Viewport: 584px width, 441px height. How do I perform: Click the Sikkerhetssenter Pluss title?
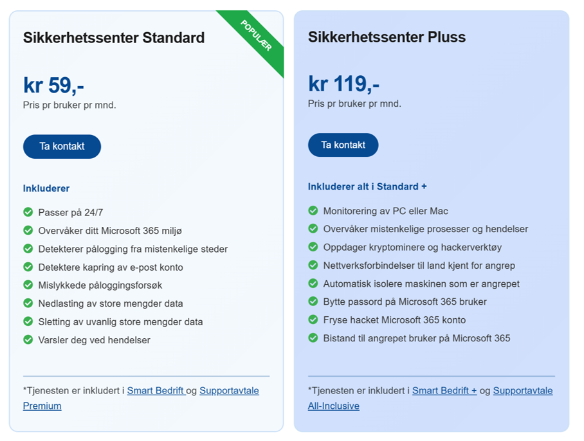click(387, 37)
